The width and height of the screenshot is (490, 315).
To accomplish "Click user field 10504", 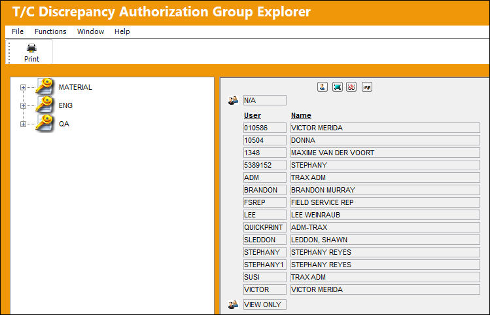I will point(265,140).
